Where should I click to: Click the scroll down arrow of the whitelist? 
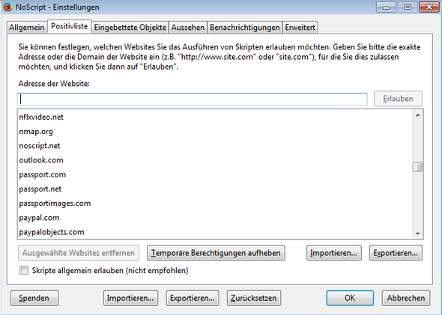pyautogui.click(x=418, y=233)
